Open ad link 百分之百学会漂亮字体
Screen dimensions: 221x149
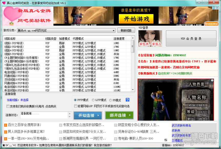(25, 125)
